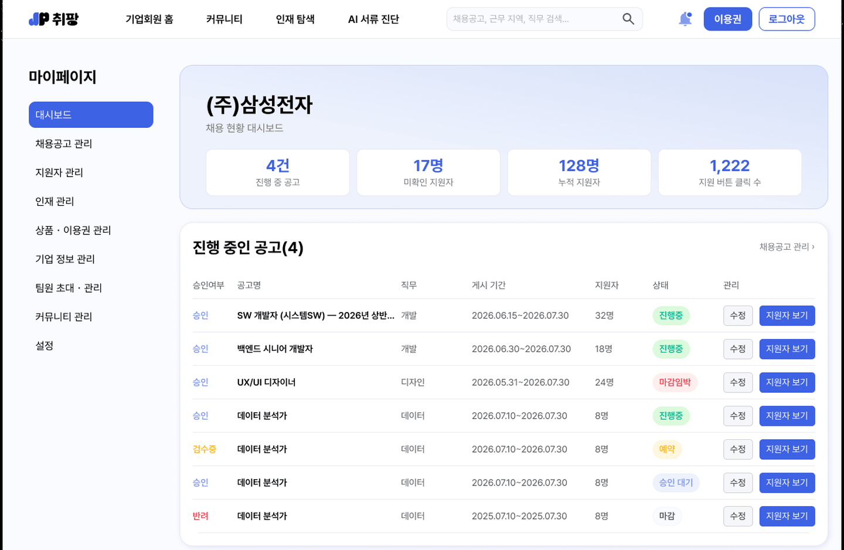Screen dimensions: 844x550
Task: Select AI 서류 진단 in top navigation
Action: coord(373,19)
